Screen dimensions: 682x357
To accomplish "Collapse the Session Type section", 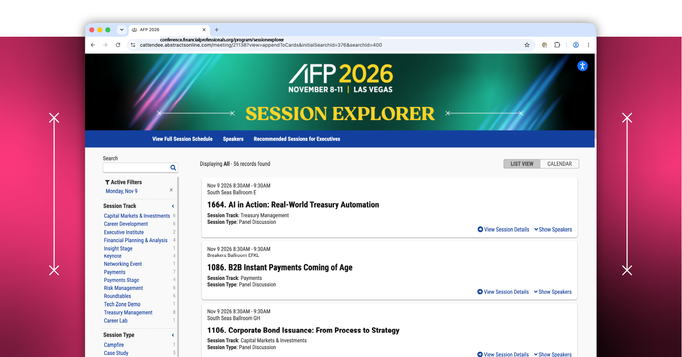I will (173, 336).
